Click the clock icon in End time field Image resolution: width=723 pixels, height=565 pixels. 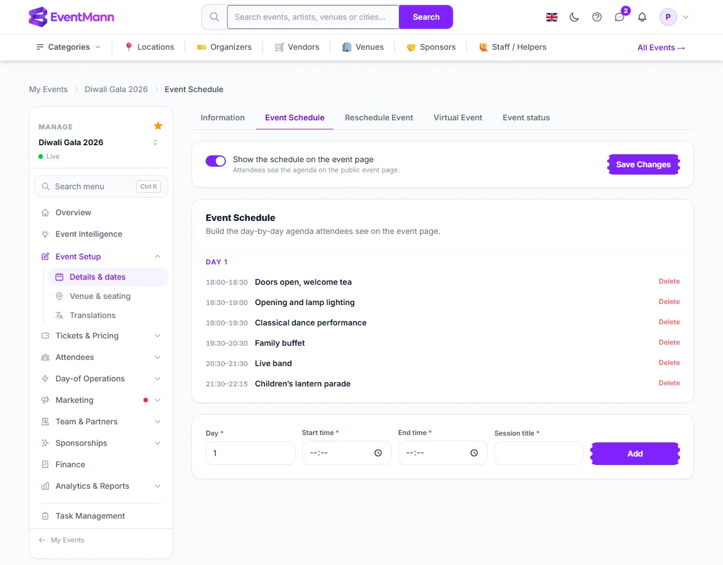474,453
